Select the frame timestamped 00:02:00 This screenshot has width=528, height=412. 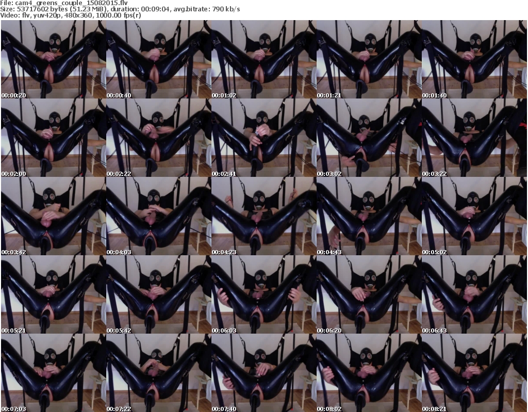coord(53,138)
